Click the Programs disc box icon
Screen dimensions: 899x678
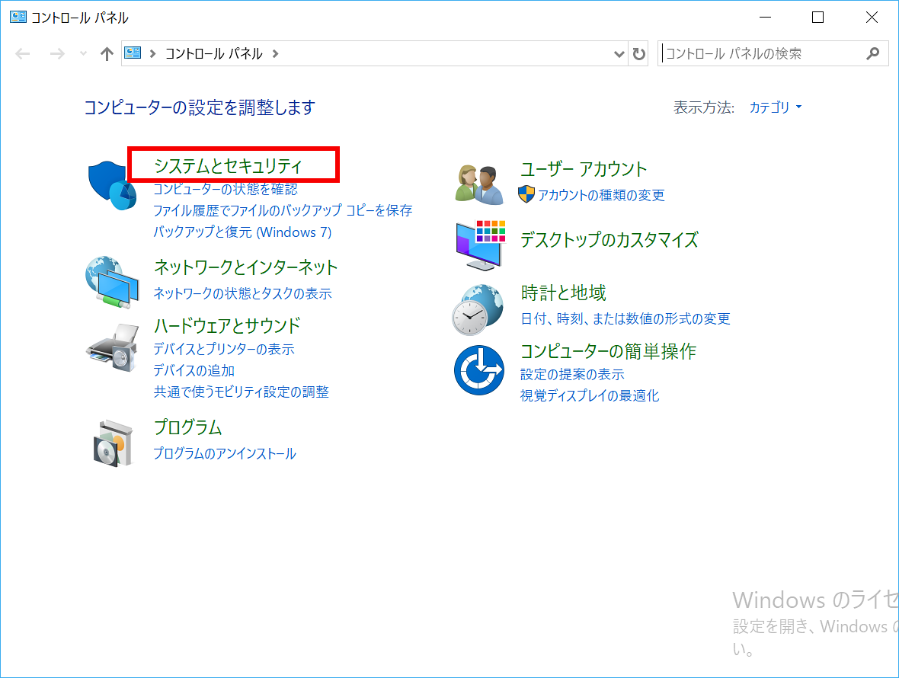(x=113, y=443)
